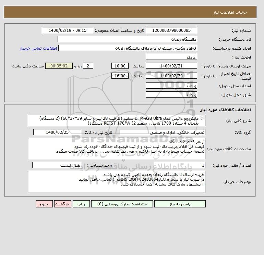Click the unit field 'طبق لیست'

pyautogui.click(x=57, y=165)
